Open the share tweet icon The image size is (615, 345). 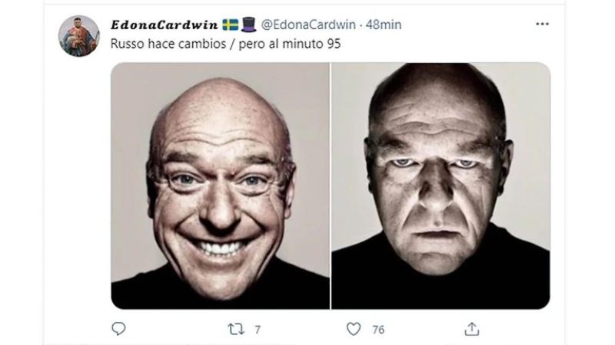471,329
